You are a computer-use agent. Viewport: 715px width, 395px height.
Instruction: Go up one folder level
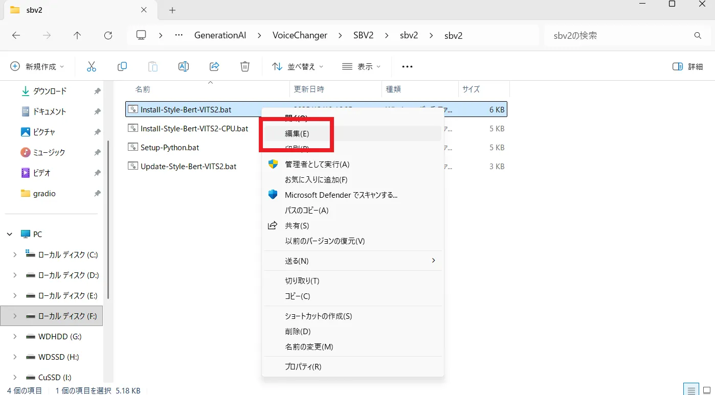click(77, 35)
